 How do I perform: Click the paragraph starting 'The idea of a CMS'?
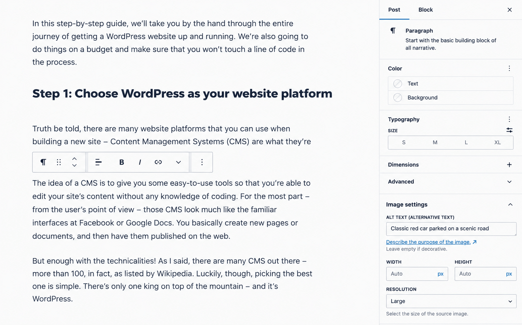[171, 209]
